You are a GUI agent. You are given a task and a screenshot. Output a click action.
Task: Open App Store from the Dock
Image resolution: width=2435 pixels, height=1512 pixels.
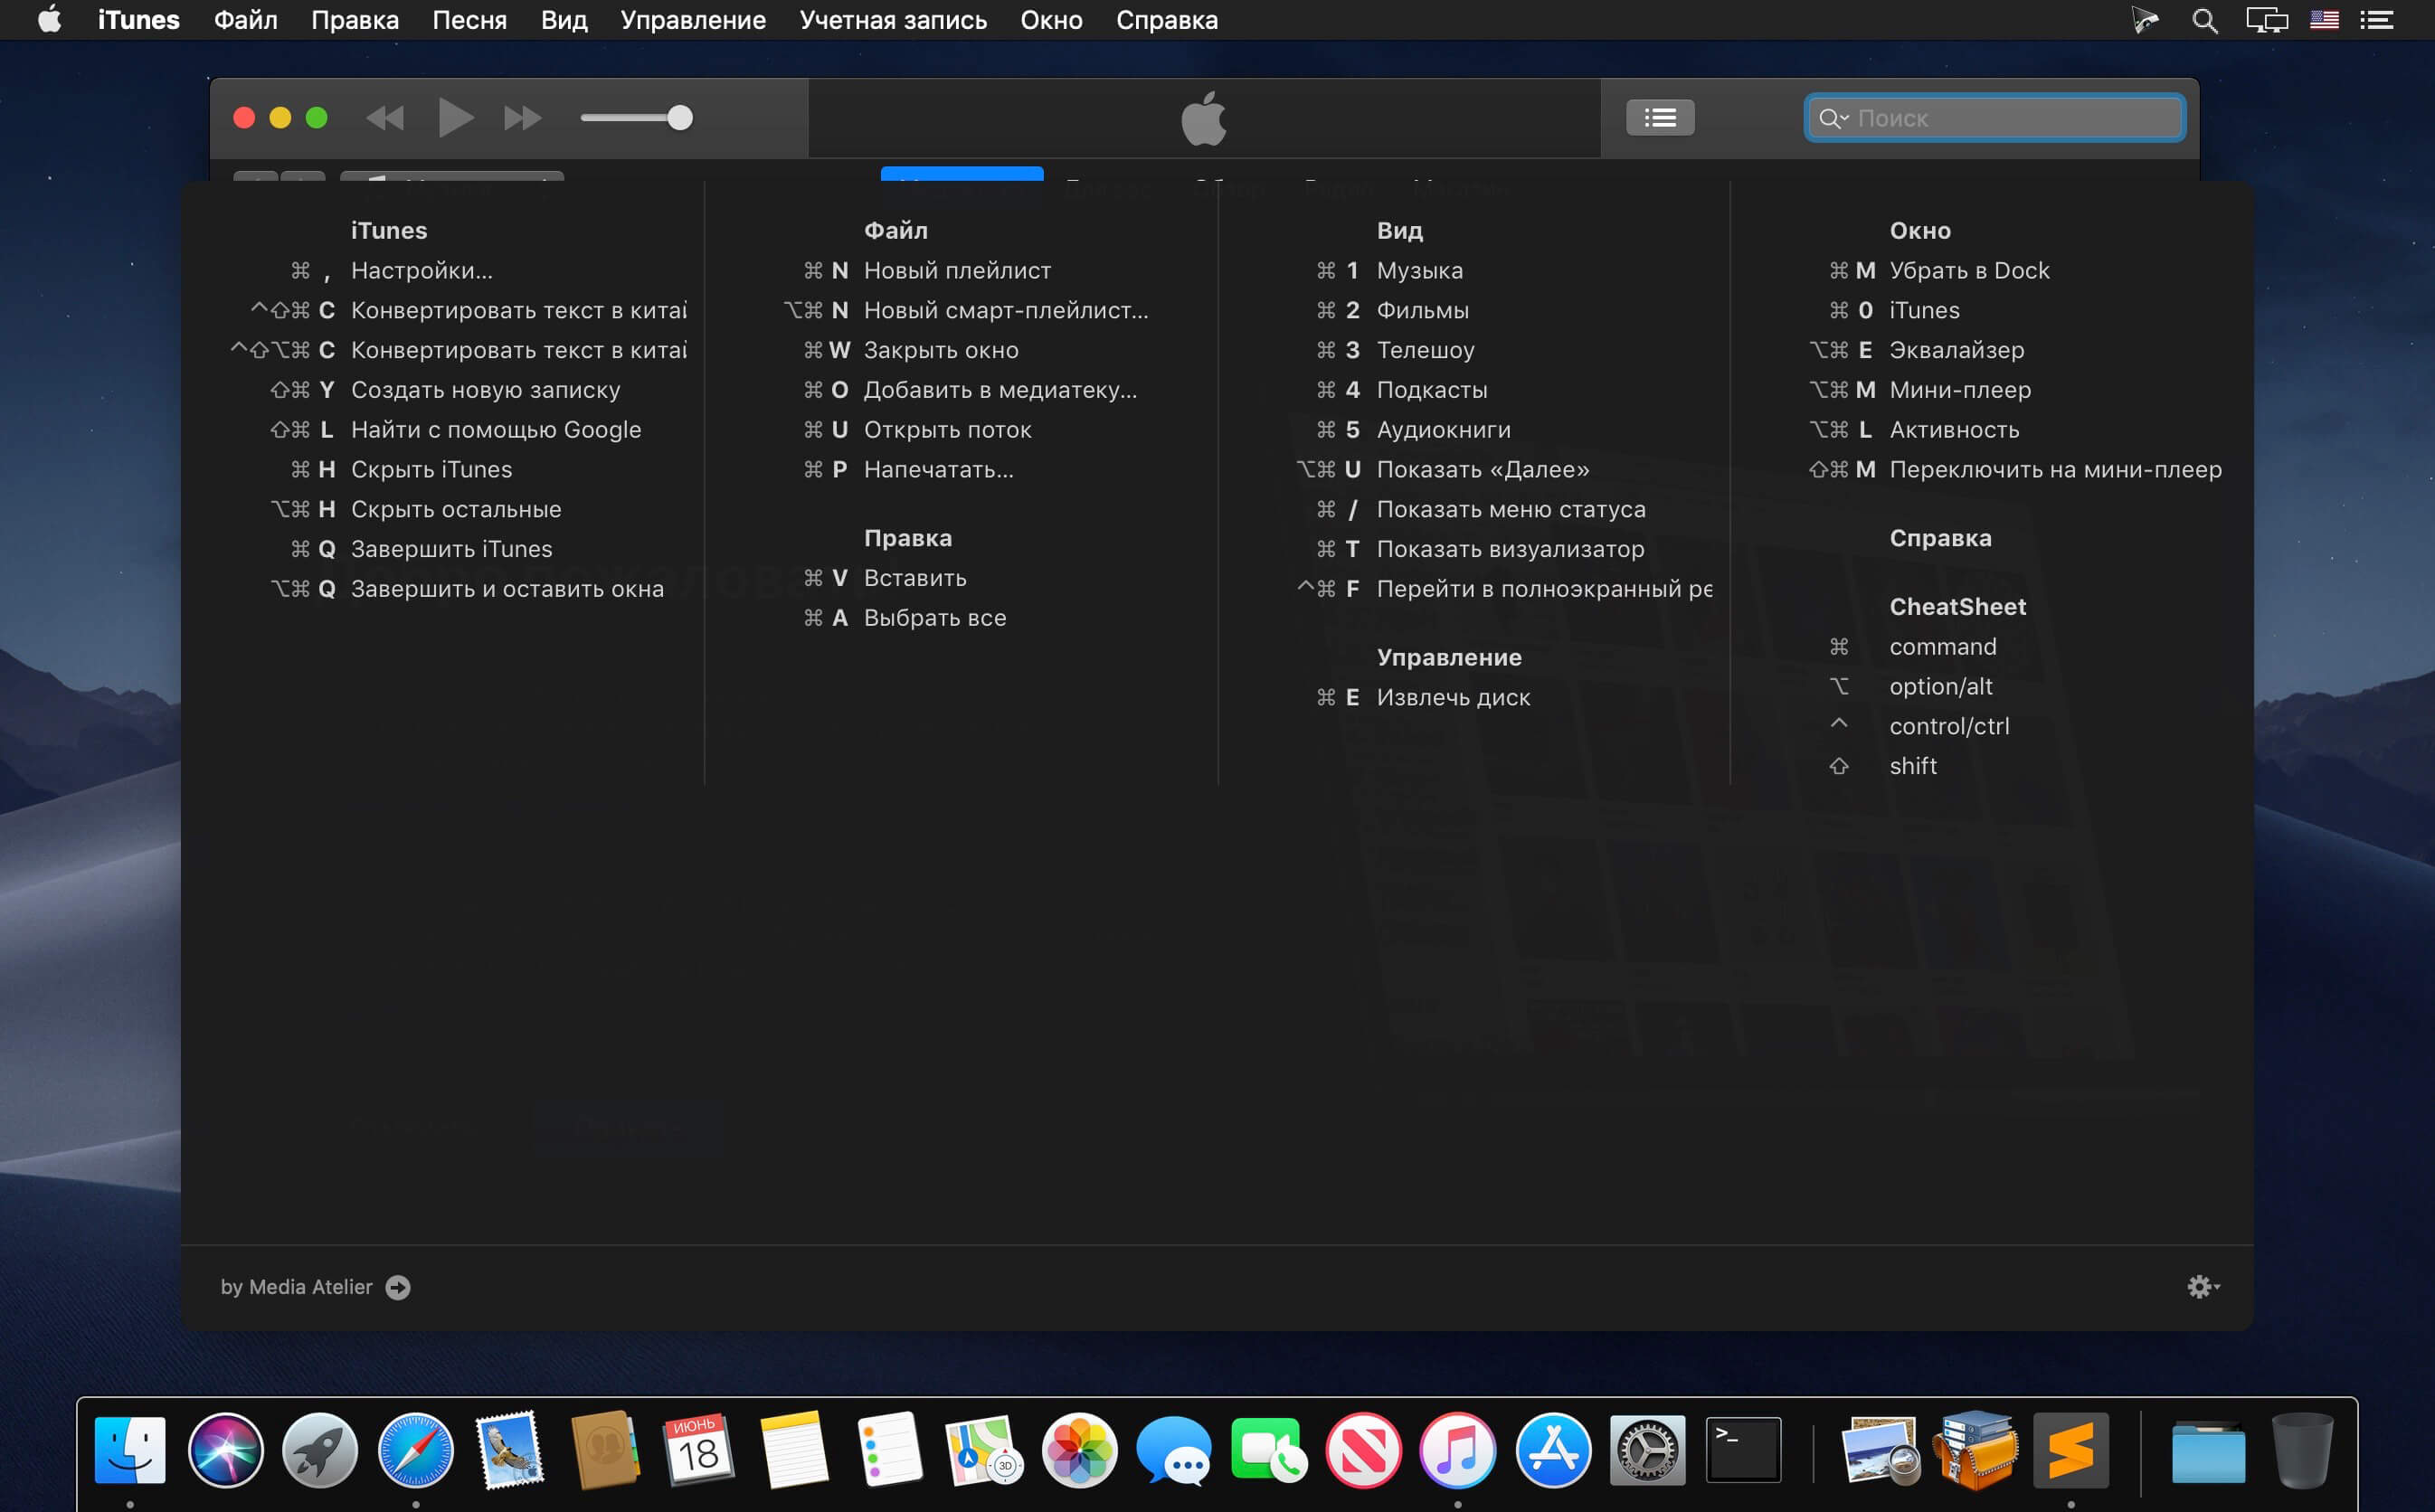(1553, 1450)
